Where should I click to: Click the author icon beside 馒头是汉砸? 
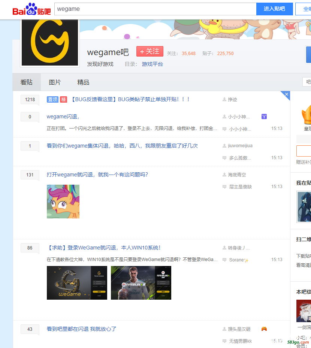[x=224, y=329]
